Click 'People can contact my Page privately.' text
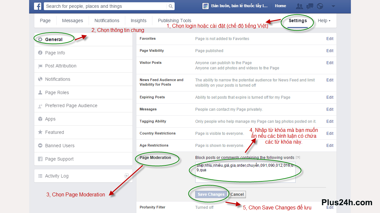The image size is (380, 213). click(x=229, y=109)
